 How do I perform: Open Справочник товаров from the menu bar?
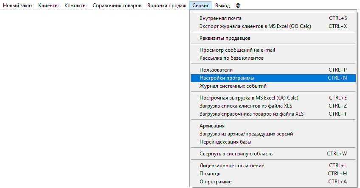tap(117, 6)
